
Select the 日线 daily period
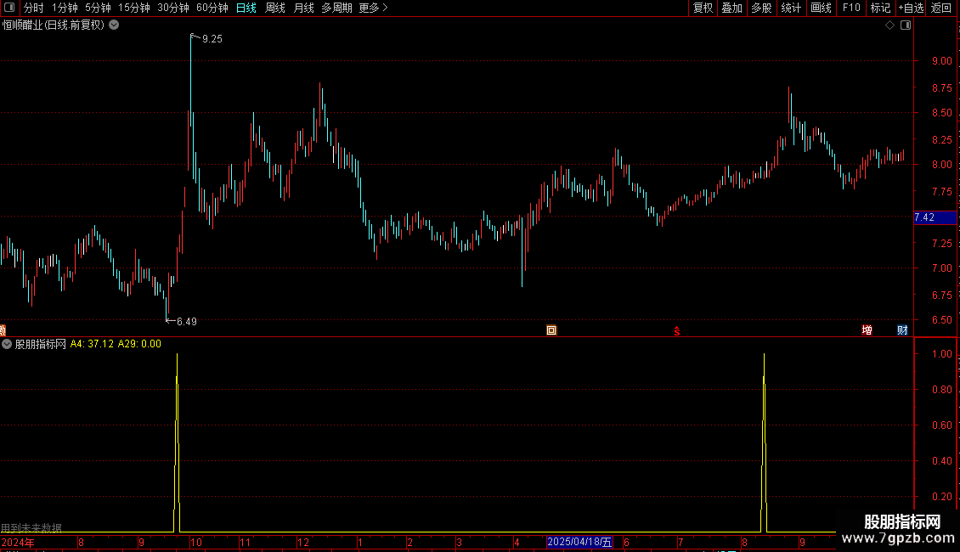[x=246, y=8]
